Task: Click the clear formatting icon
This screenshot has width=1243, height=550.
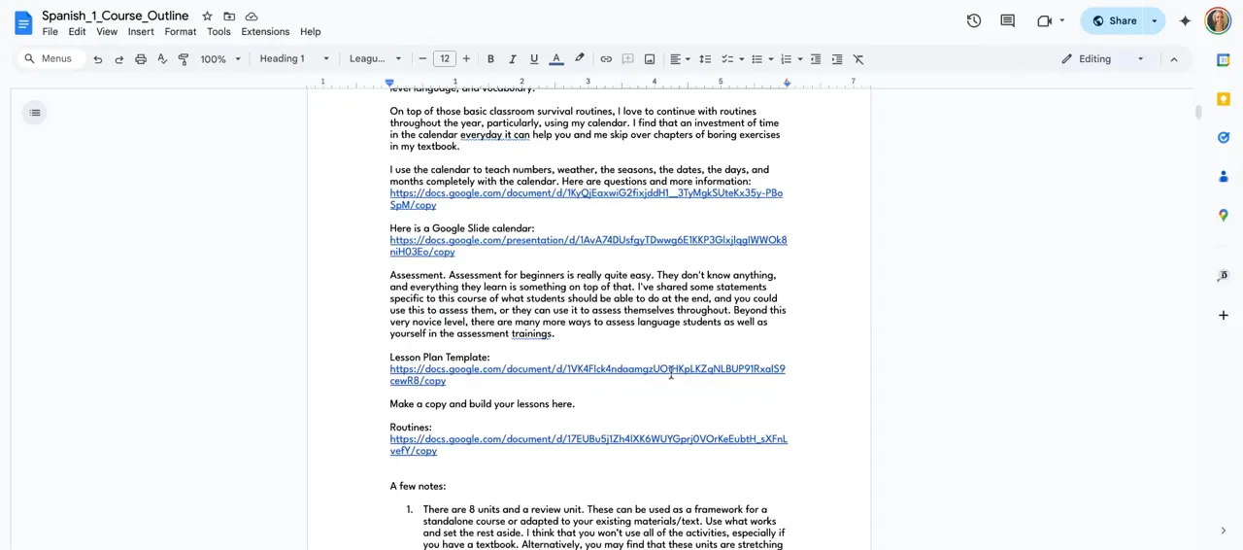Action: coord(858,59)
